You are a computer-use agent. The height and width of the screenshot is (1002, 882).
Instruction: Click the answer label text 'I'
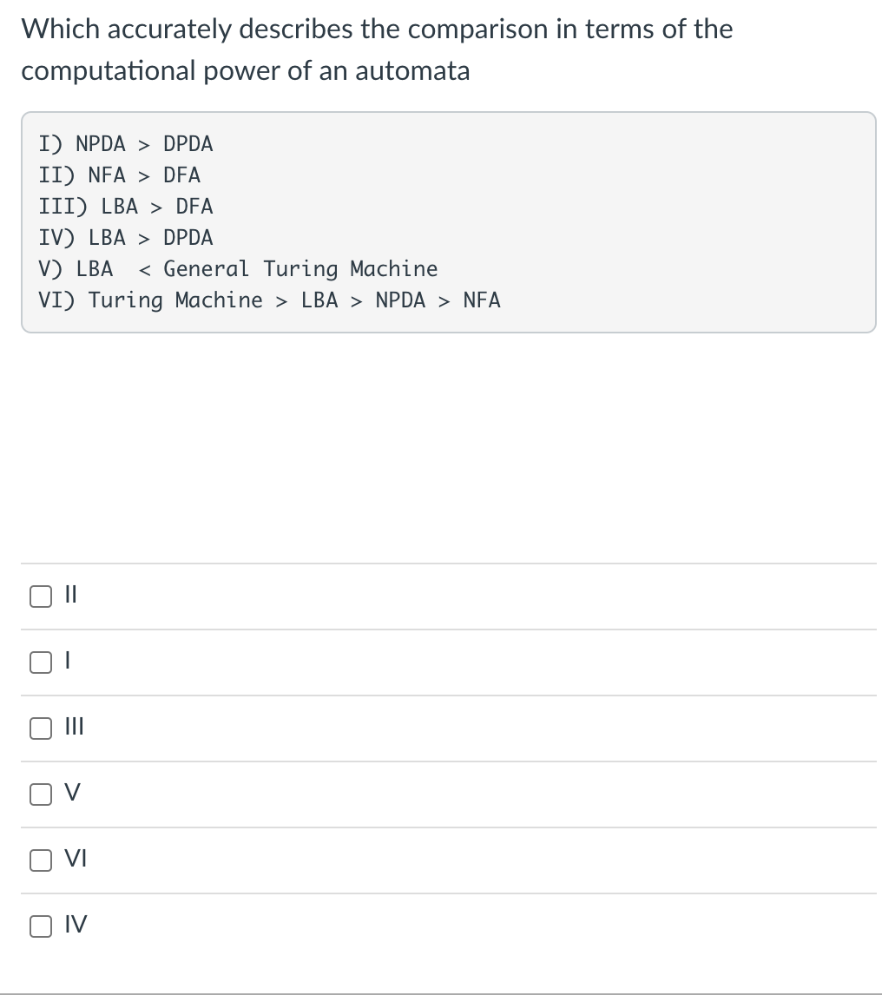coord(68,663)
